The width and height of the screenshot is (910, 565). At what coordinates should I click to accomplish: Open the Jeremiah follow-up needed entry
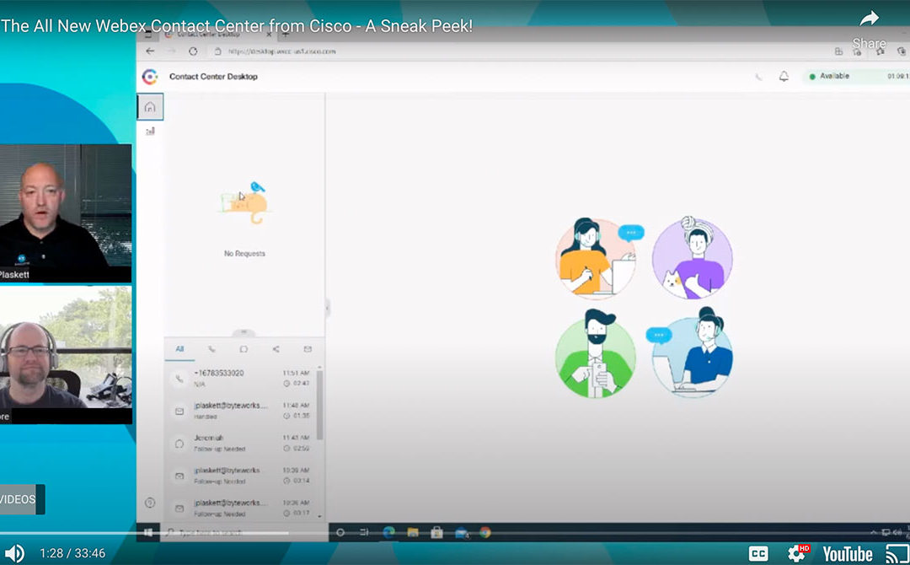241,444
